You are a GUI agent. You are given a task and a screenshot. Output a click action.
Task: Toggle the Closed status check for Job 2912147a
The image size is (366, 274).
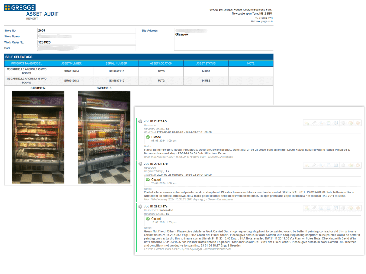149,219
